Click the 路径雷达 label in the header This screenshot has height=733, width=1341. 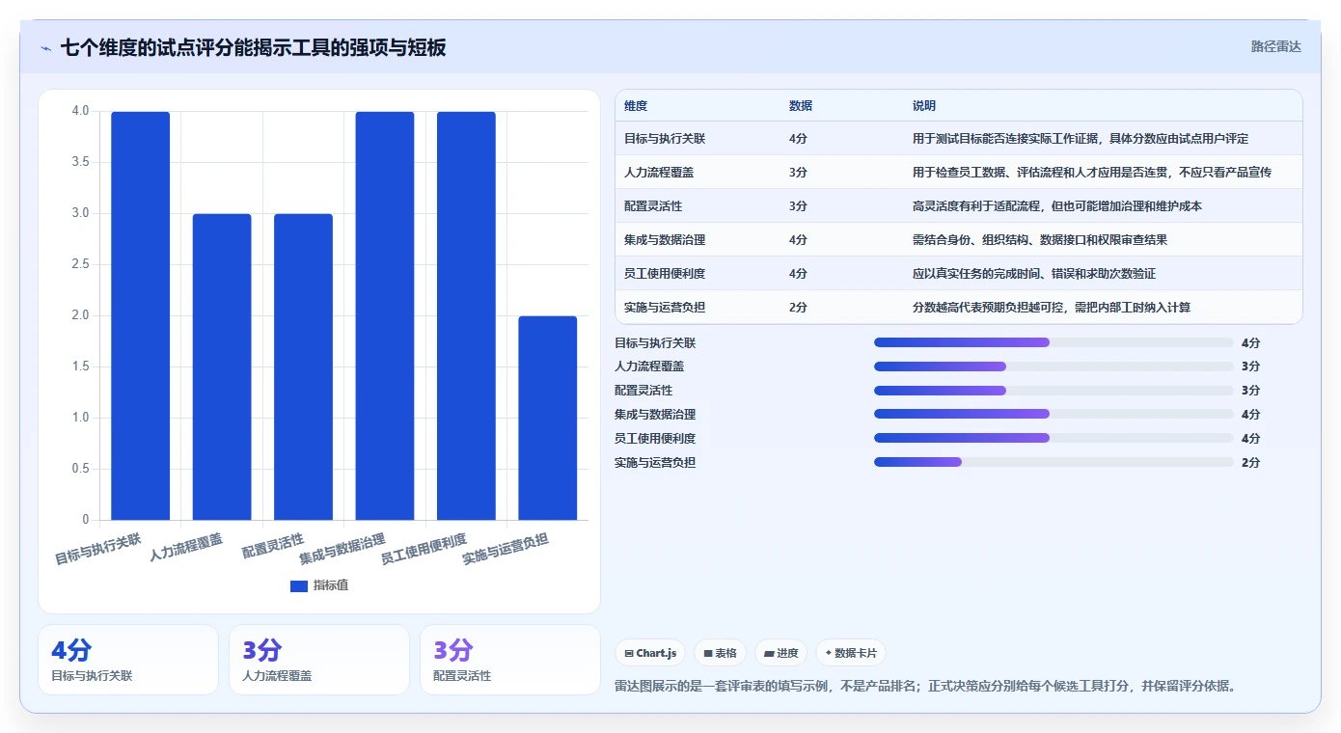pyautogui.click(x=1275, y=46)
